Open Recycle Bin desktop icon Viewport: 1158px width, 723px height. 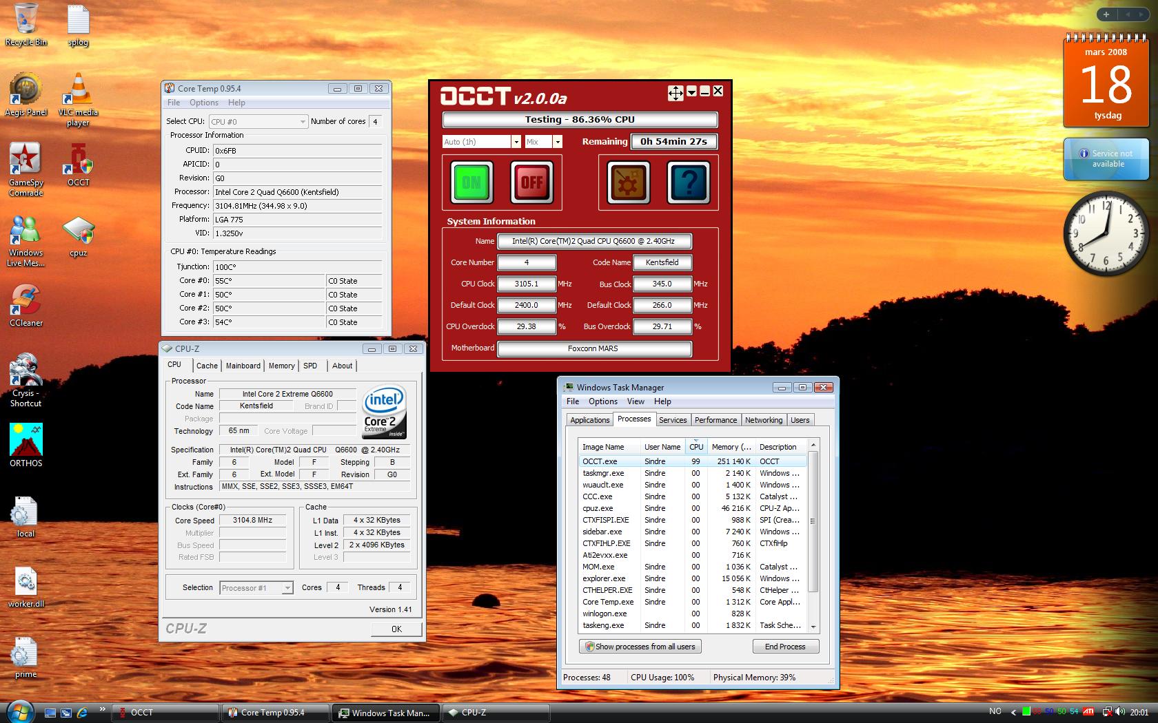pos(26,25)
